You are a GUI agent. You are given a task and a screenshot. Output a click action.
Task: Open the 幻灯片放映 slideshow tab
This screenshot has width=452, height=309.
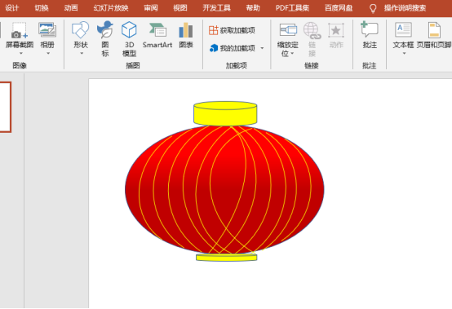tap(111, 8)
